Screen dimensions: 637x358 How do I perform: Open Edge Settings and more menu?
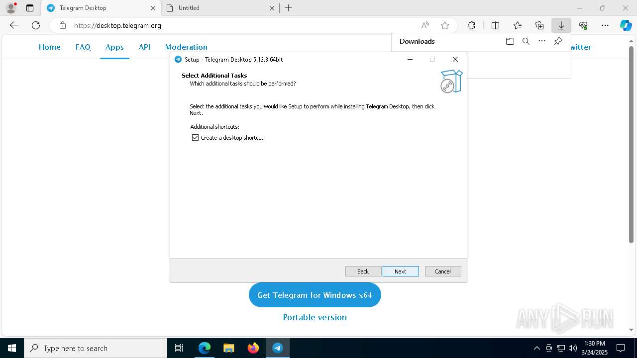click(605, 25)
